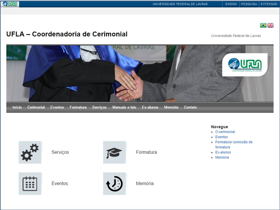Image resolution: width=280 pixels, height=210 pixels.
Task: Click the UFLA logo in top bar
Action: click(x=10, y=4)
